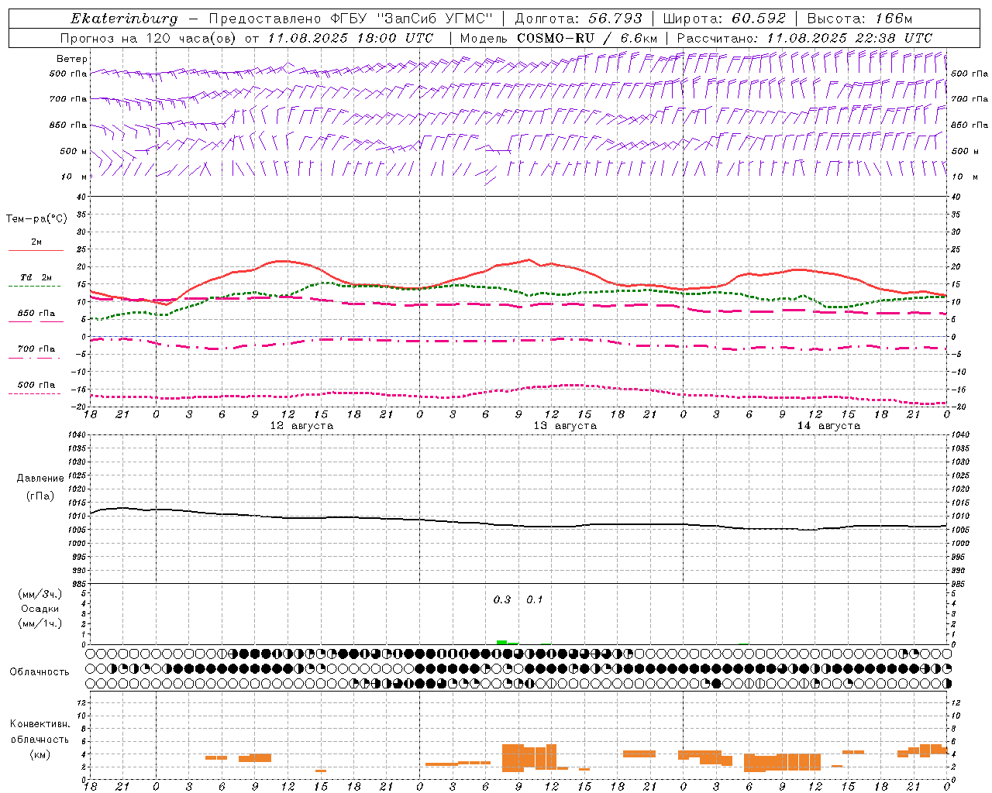
Task: Click the forecast start time 11.08.2025 18:00 UTC
Action: (350, 38)
